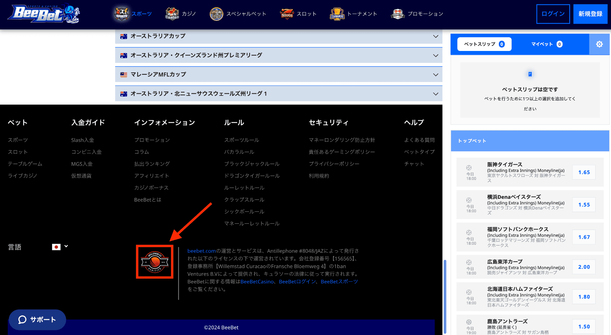Click the ログイン button

pyautogui.click(x=553, y=14)
